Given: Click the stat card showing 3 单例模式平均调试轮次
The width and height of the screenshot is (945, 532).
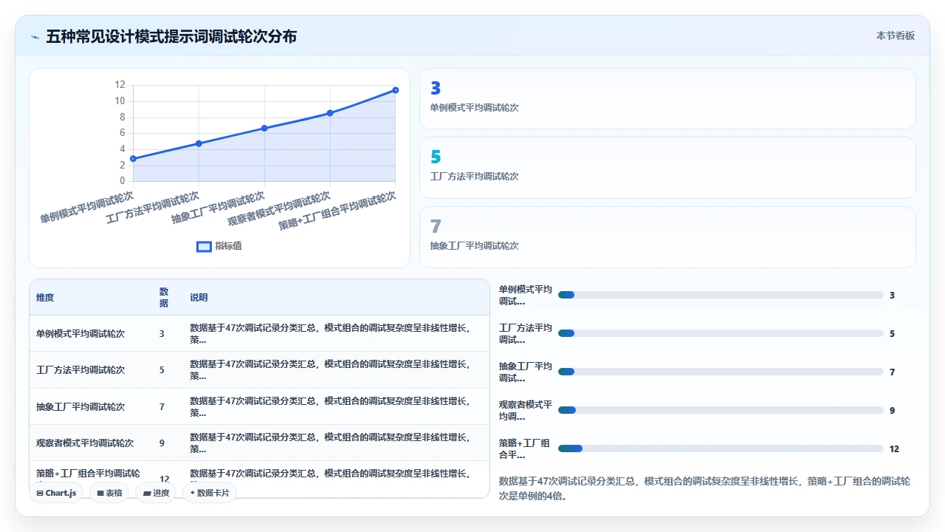Looking at the screenshot, I should point(667,99).
